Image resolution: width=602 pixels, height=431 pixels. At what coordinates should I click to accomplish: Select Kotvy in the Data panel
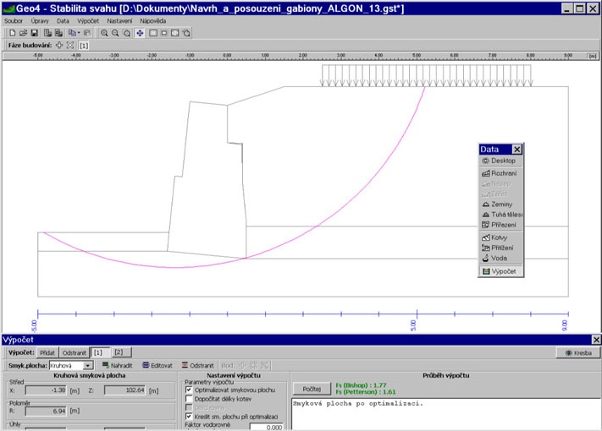[x=500, y=237]
